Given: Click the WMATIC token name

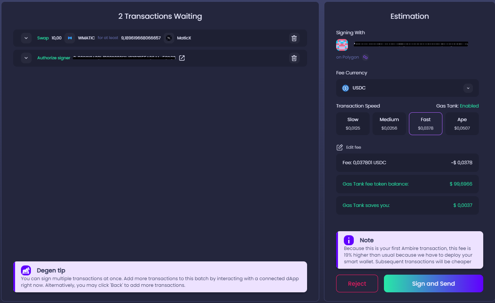Looking at the screenshot, I should click(x=86, y=38).
